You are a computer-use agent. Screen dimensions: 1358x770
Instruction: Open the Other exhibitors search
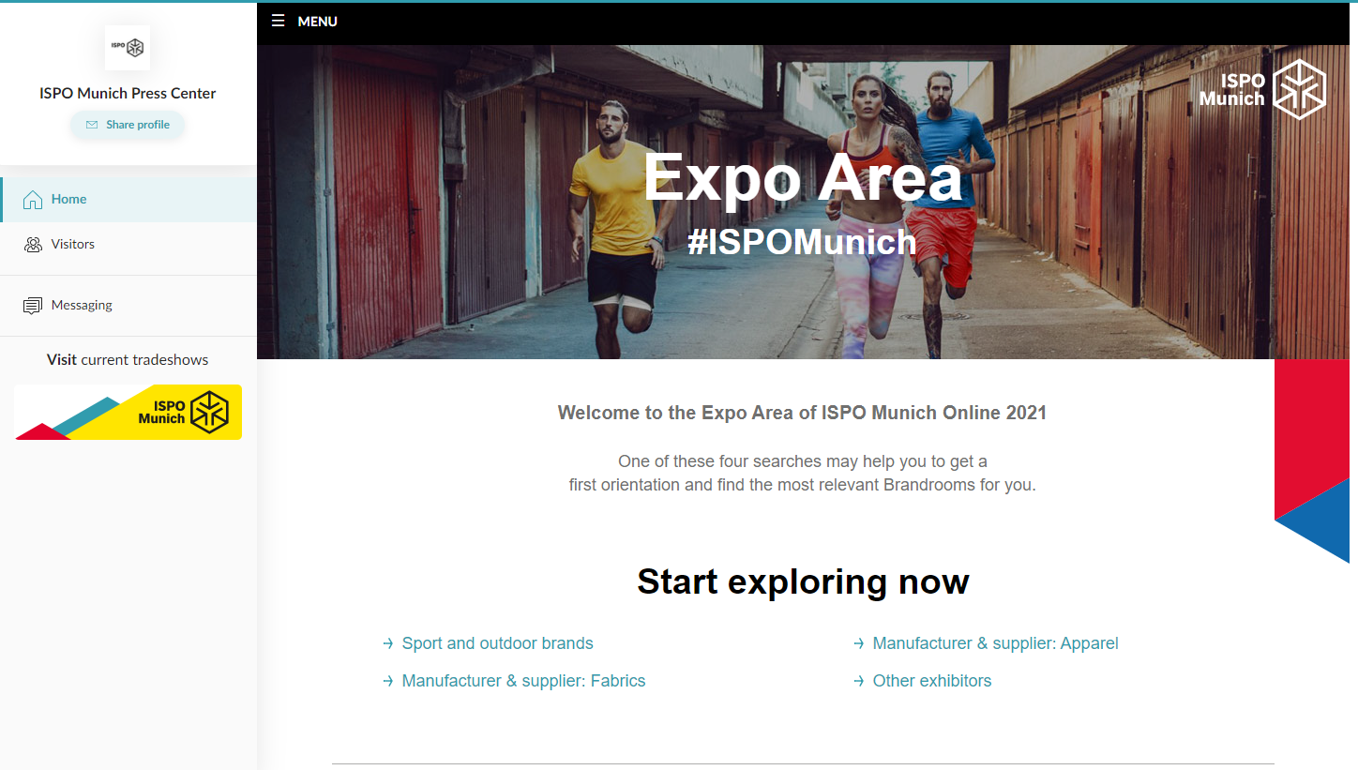931,680
